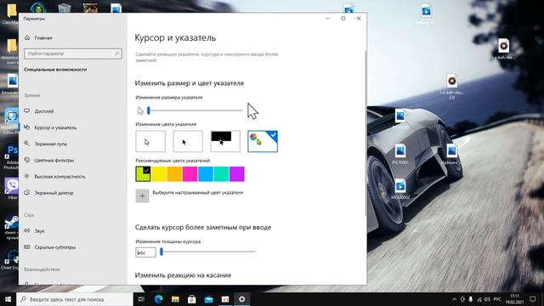Open Звук settings page
The width and height of the screenshot is (544, 306).
(40, 231)
